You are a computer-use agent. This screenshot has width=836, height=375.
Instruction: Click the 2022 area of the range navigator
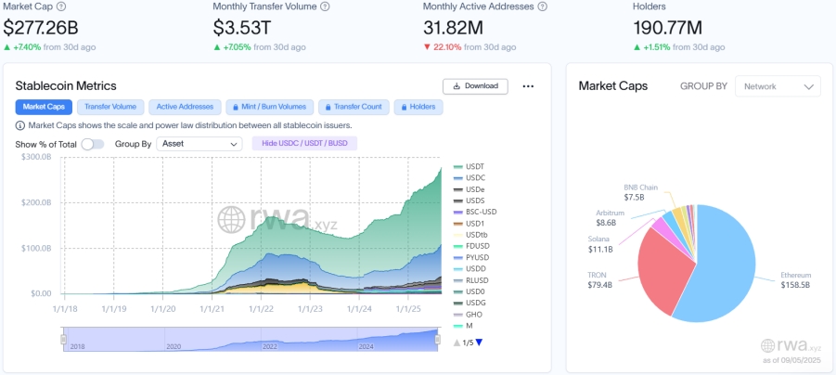[270, 346]
